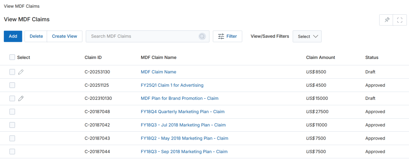Click claim ID C-20187044
409x161 pixels.
[x=97, y=151]
